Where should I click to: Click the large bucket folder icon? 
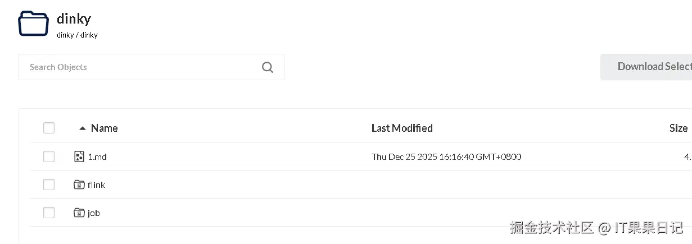(33, 24)
